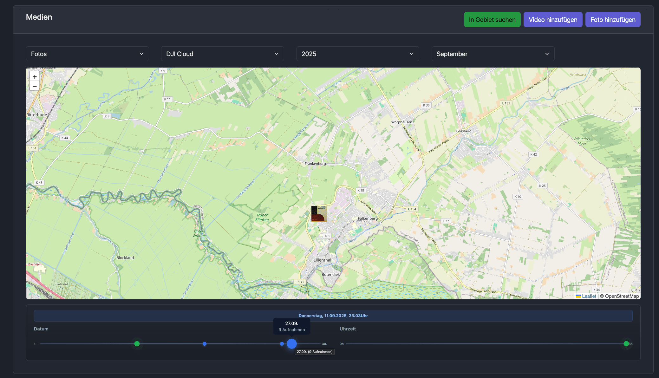Select the middle blue date marker
The width and height of the screenshot is (659, 378).
(205, 344)
